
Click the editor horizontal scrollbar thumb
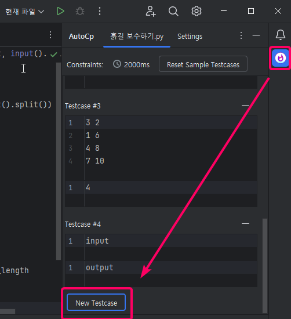pos(8,311)
